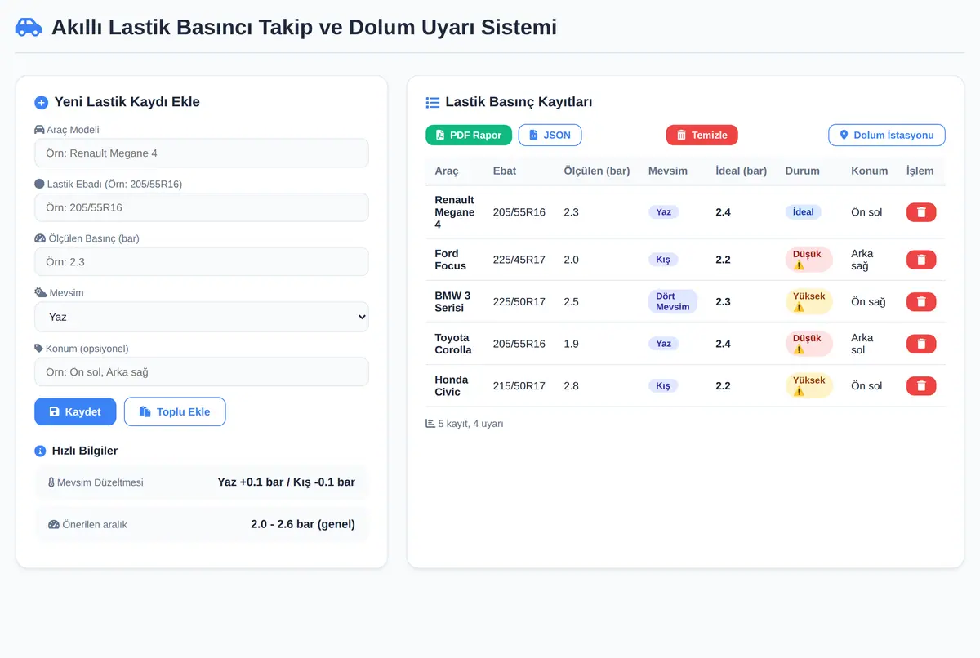Image resolution: width=980 pixels, height=658 pixels.
Task: Delete the BMW 3 Serisi record
Action: click(921, 302)
